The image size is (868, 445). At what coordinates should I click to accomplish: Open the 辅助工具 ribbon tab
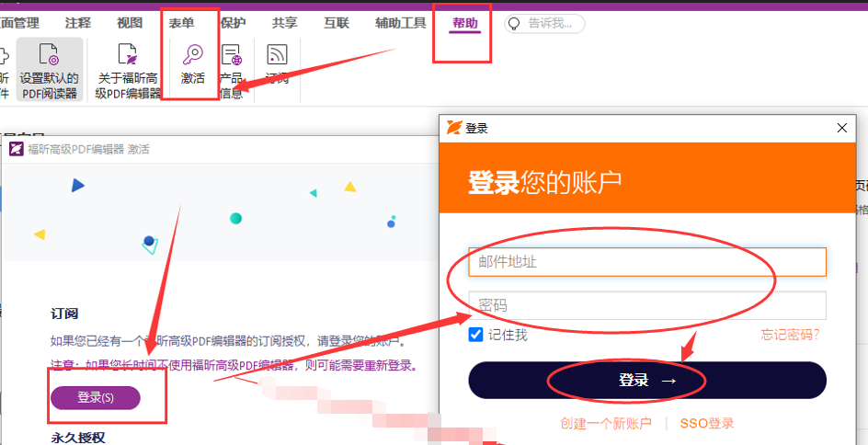point(401,23)
